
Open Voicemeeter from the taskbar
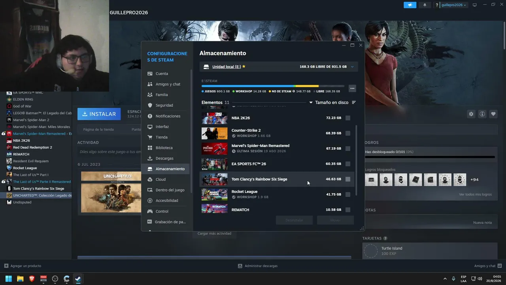tap(43, 279)
